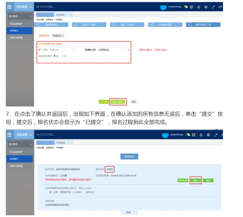The height and width of the screenshot is (217, 243).
Task: Select 否 for 是否接受调剂
Action: [x=63, y=56]
